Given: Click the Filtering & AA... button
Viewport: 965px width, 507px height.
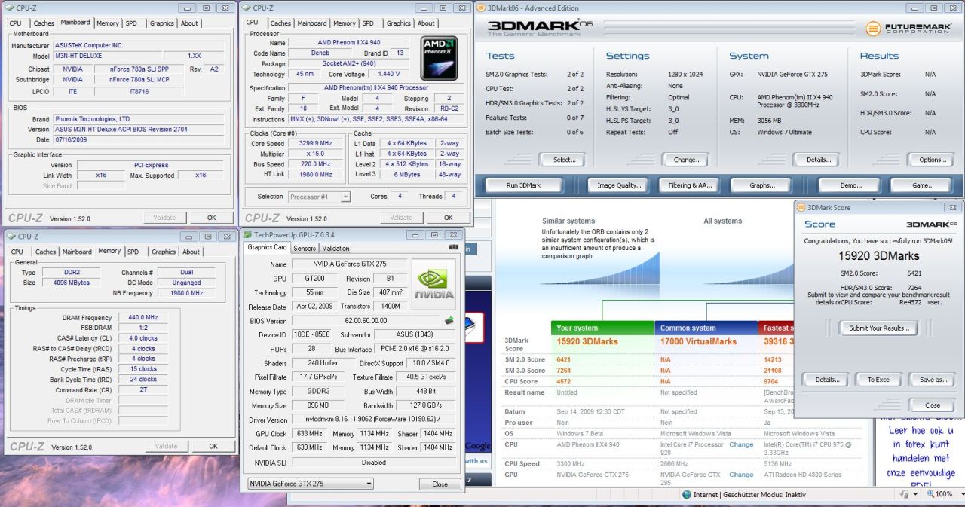Looking at the screenshot, I should (690, 185).
